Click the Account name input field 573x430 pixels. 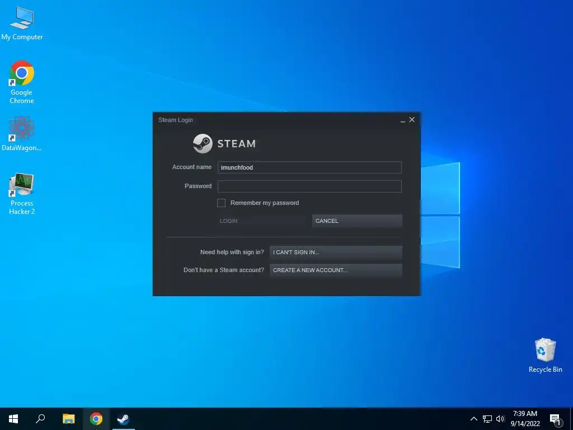309,167
